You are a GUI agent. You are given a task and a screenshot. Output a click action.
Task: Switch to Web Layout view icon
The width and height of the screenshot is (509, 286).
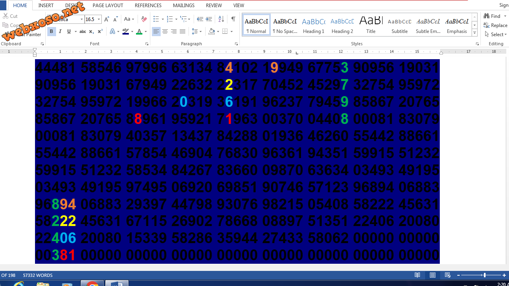point(447,275)
